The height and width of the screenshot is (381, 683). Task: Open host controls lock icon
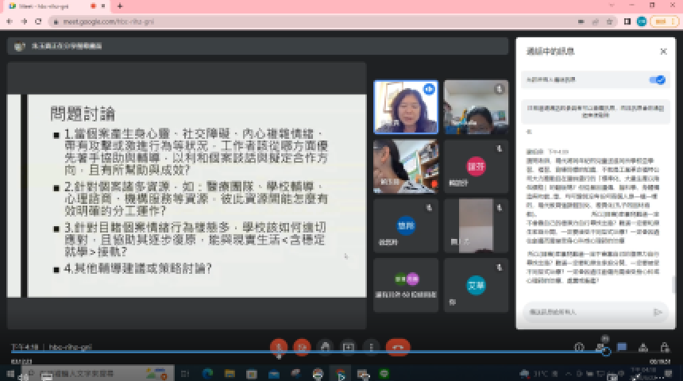click(x=663, y=347)
